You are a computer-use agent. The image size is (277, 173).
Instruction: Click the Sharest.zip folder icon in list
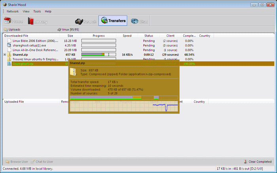click(9, 55)
